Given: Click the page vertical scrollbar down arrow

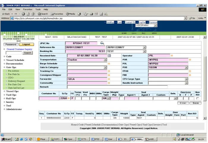Looking at the screenshot, I should (x=205, y=118).
